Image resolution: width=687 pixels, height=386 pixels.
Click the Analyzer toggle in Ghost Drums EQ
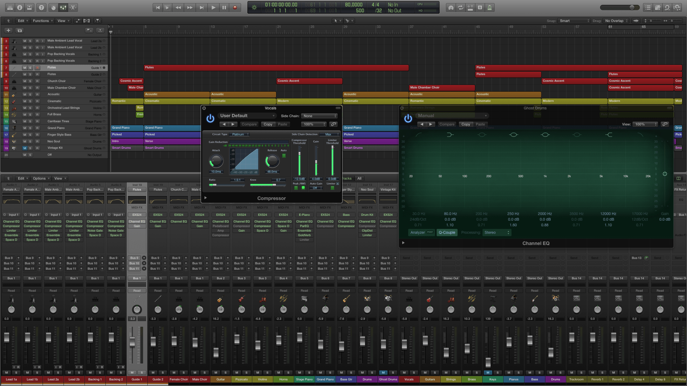417,232
